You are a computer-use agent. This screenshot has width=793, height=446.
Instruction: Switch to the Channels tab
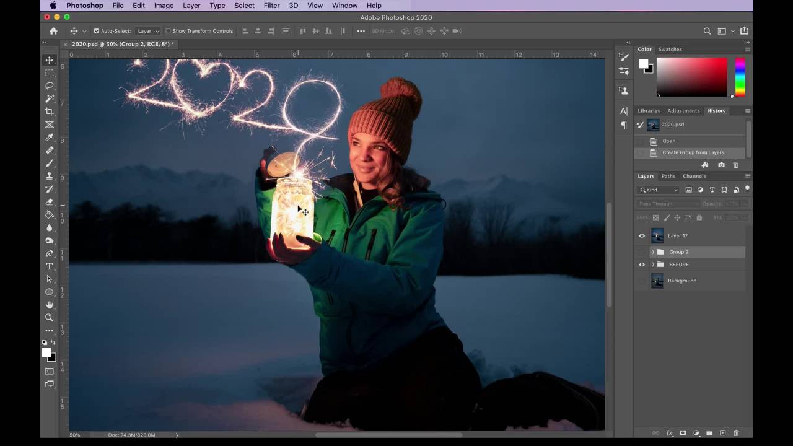point(694,176)
